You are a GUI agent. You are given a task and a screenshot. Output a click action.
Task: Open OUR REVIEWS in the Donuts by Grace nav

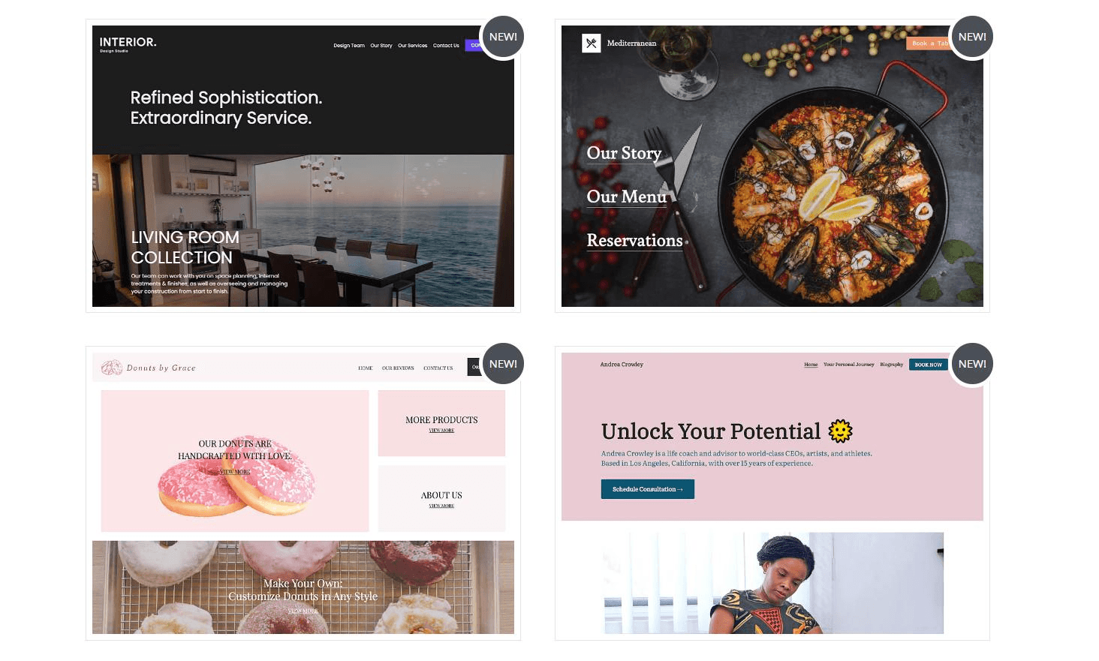coord(398,368)
